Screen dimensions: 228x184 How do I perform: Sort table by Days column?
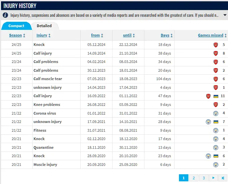click(167, 35)
